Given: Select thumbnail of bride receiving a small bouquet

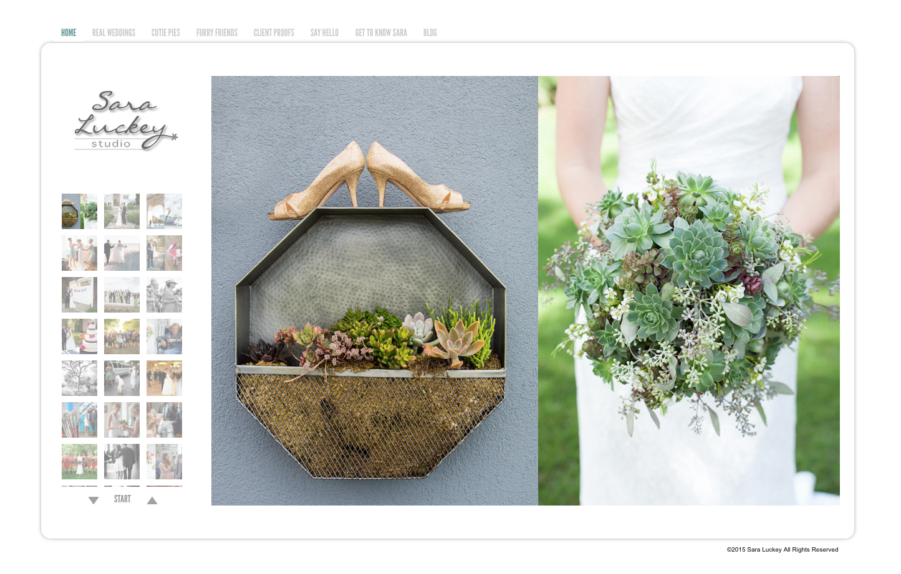Looking at the screenshot, I should [x=122, y=420].
